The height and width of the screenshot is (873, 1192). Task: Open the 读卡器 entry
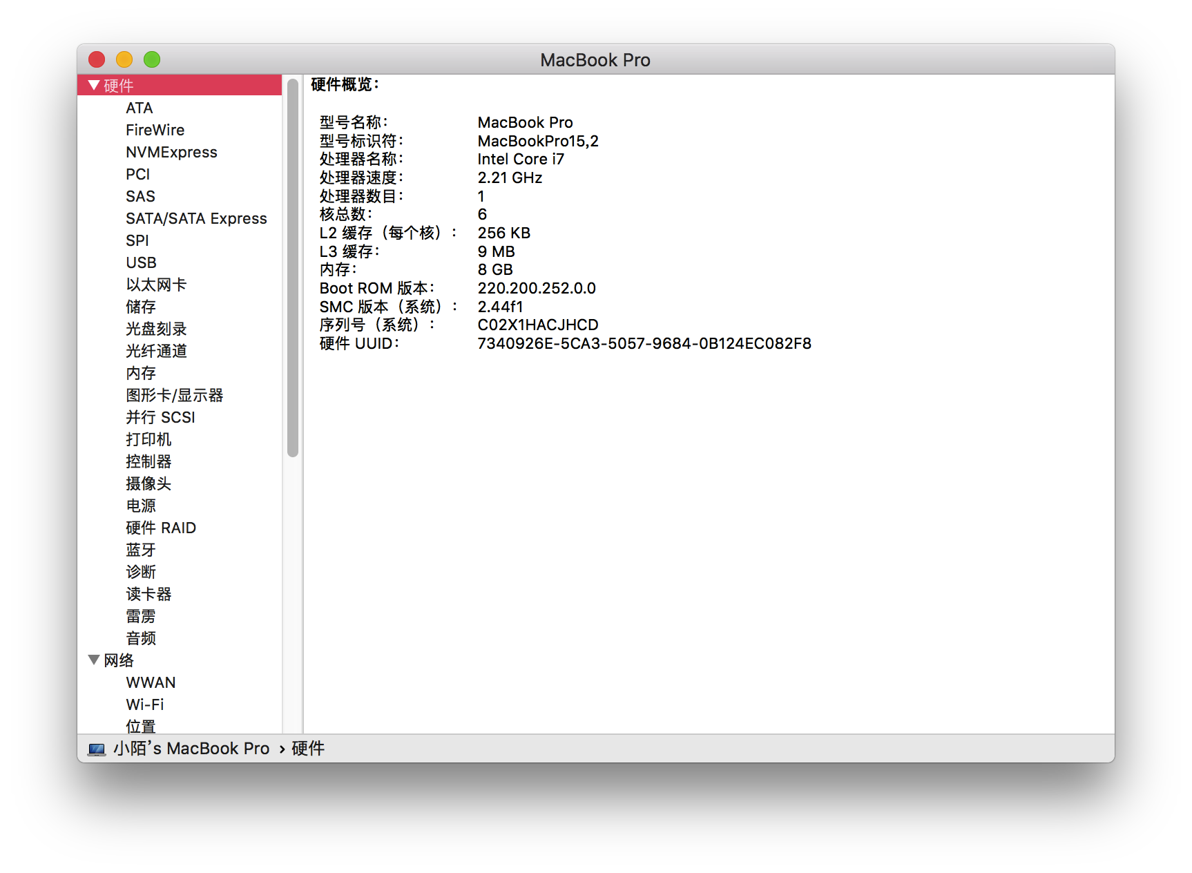[148, 594]
